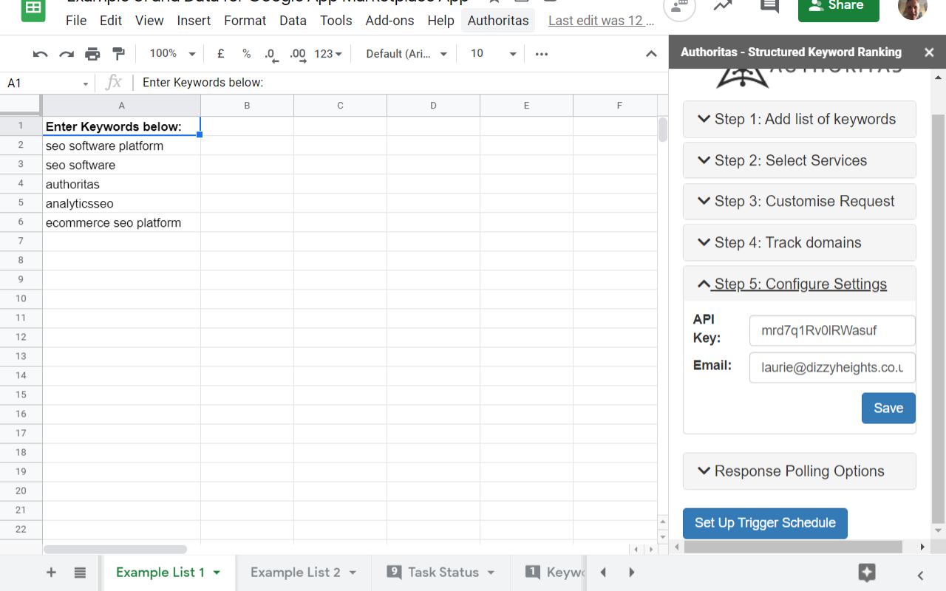This screenshot has height=591, width=946.
Task: Open the Google account avatar
Action: (x=913, y=6)
